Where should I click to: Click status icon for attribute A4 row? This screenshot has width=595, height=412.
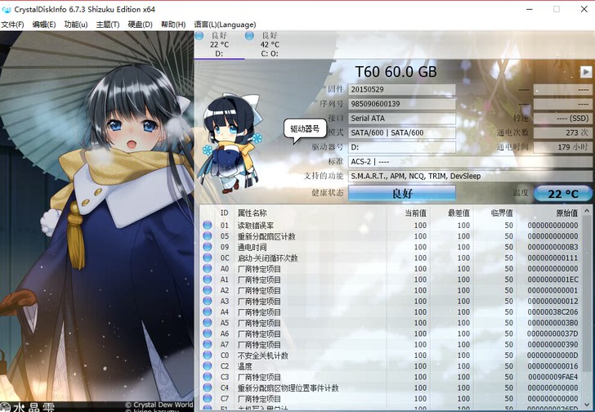(208, 311)
